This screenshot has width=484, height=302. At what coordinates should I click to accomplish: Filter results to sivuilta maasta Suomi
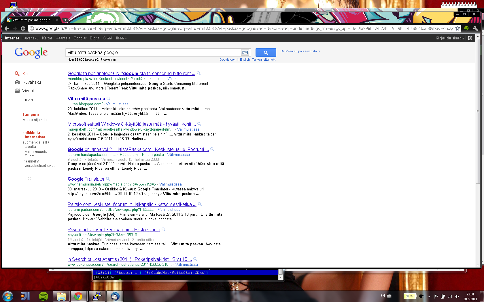click(x=35, y=154)
